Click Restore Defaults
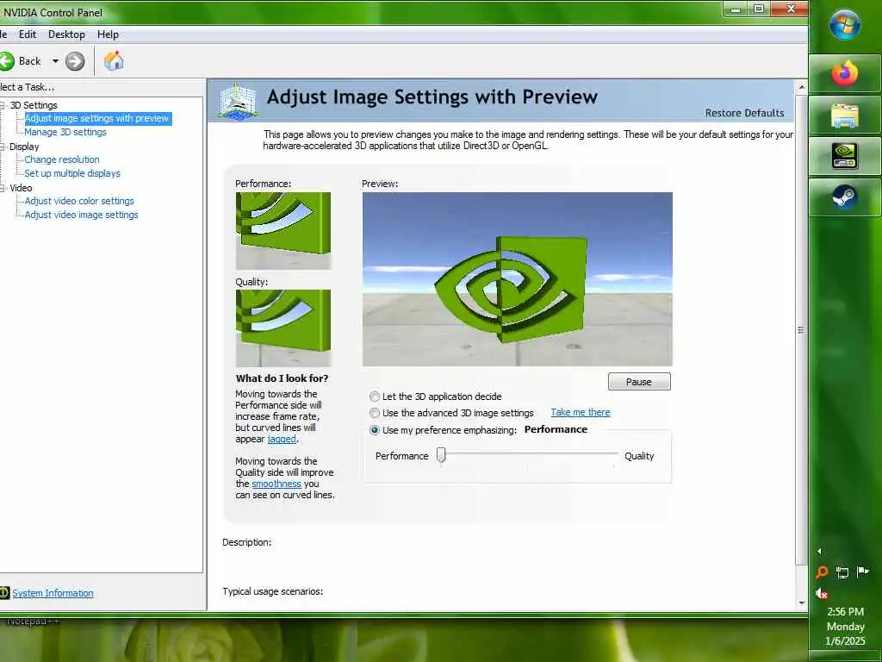 pos(744,113)
